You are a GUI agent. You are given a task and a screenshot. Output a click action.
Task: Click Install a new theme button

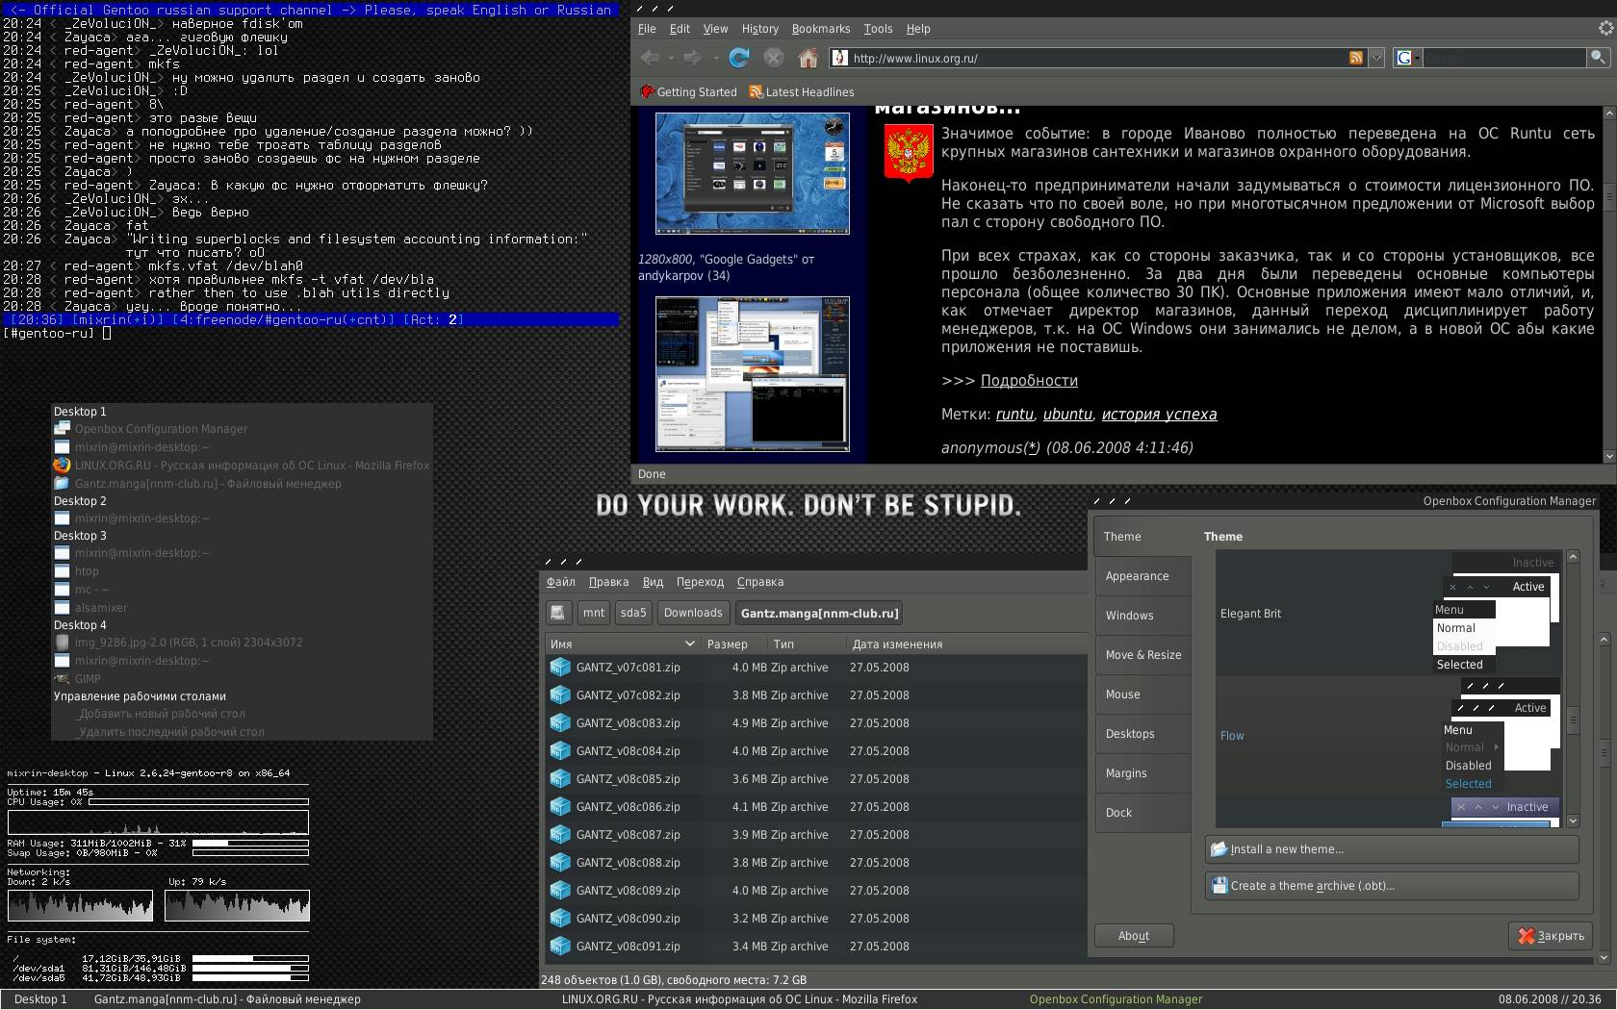(1392, 849)
